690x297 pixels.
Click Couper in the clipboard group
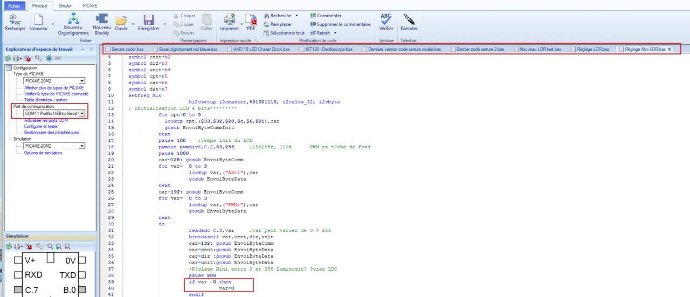[185, 16]
